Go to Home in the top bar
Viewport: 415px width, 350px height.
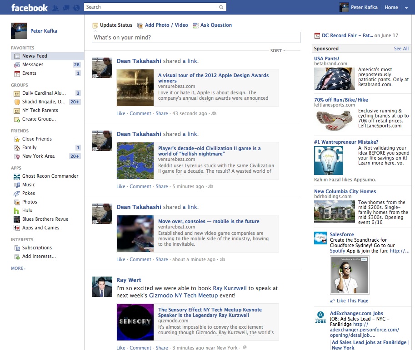tap(391, 7)
